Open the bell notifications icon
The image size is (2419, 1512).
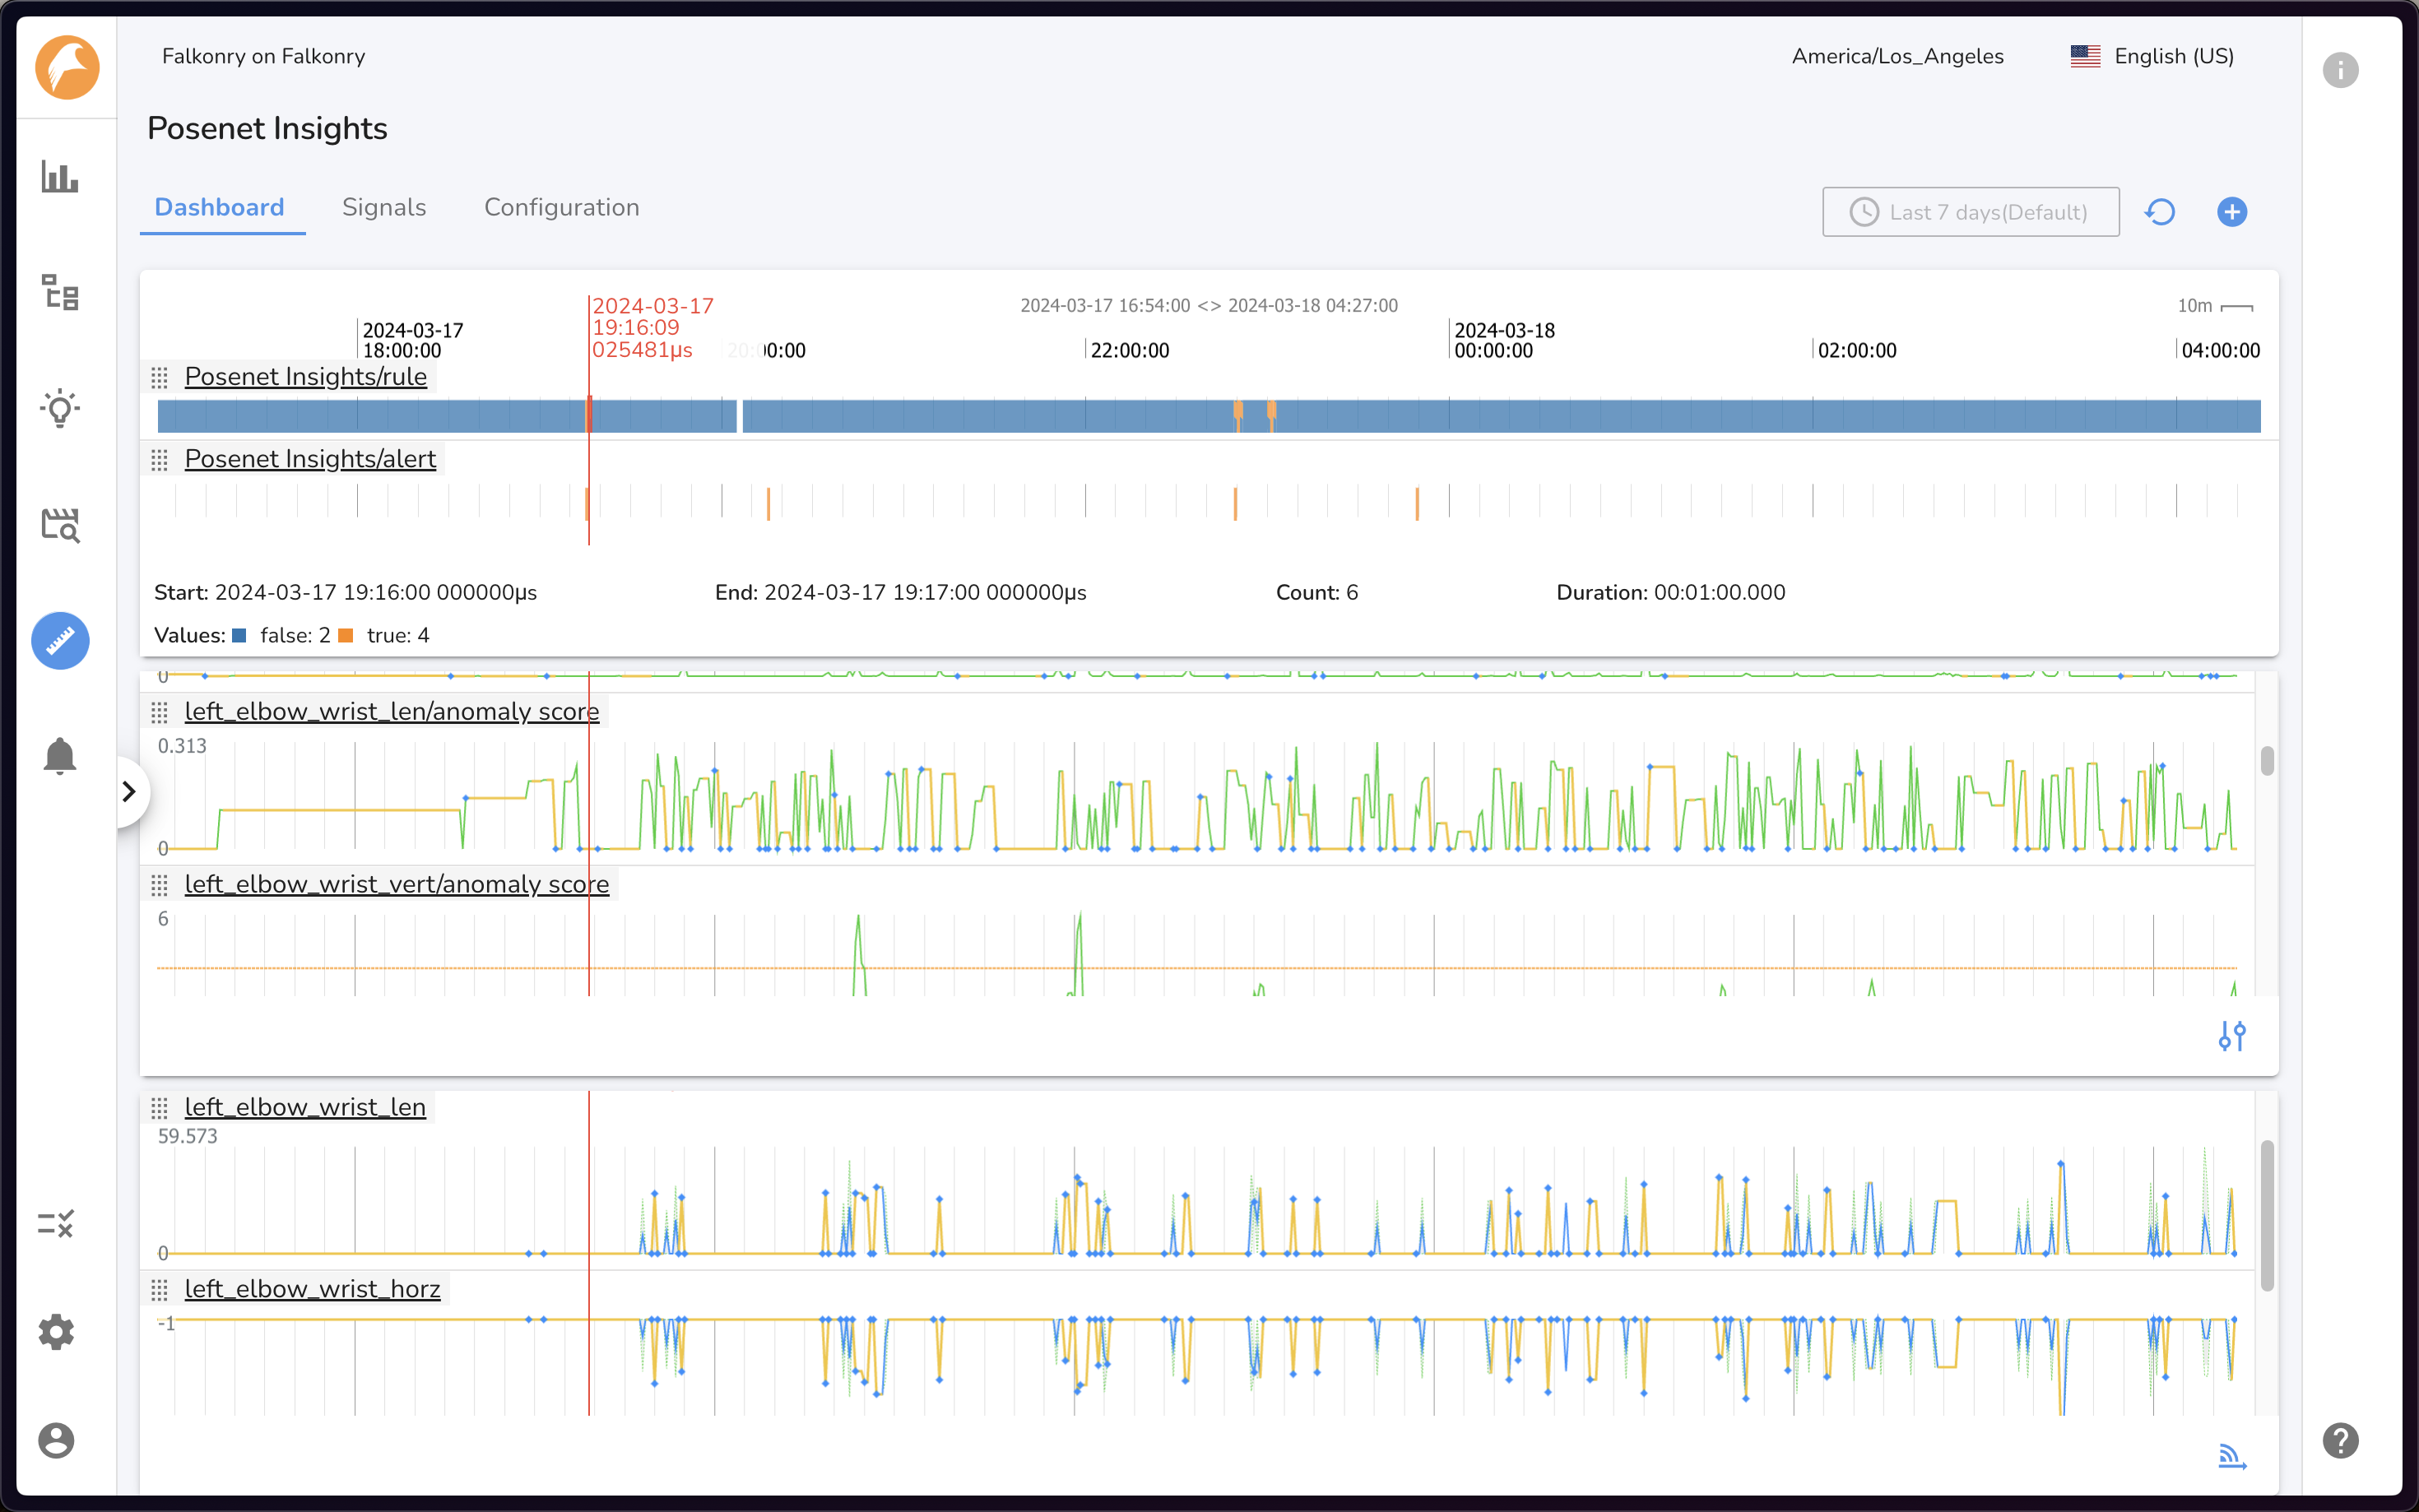[x=60, y=756]
